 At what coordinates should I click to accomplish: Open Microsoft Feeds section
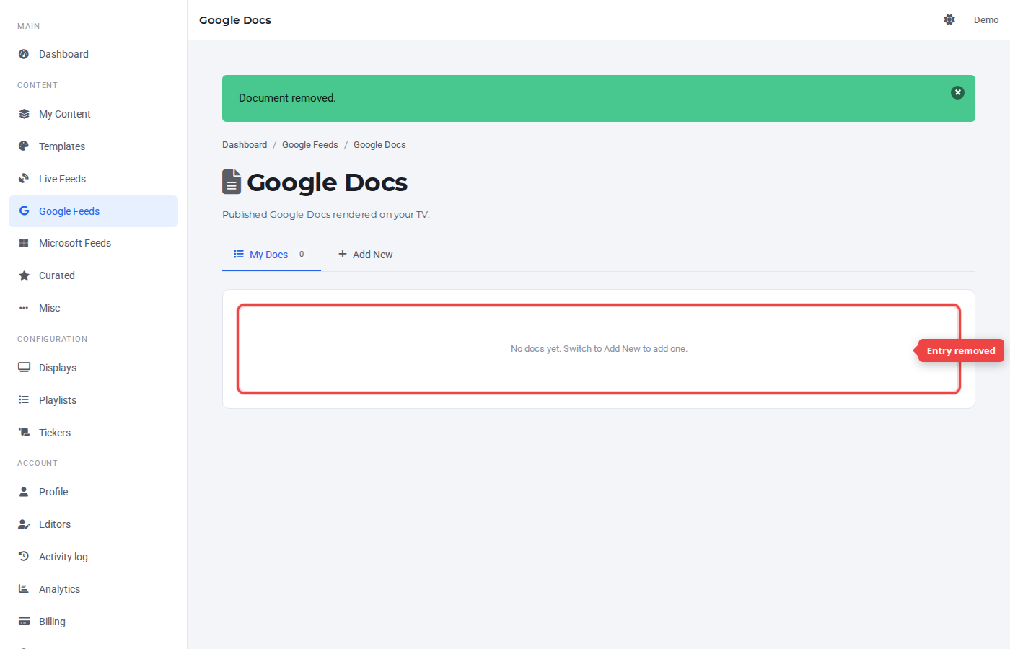[93, 243]
